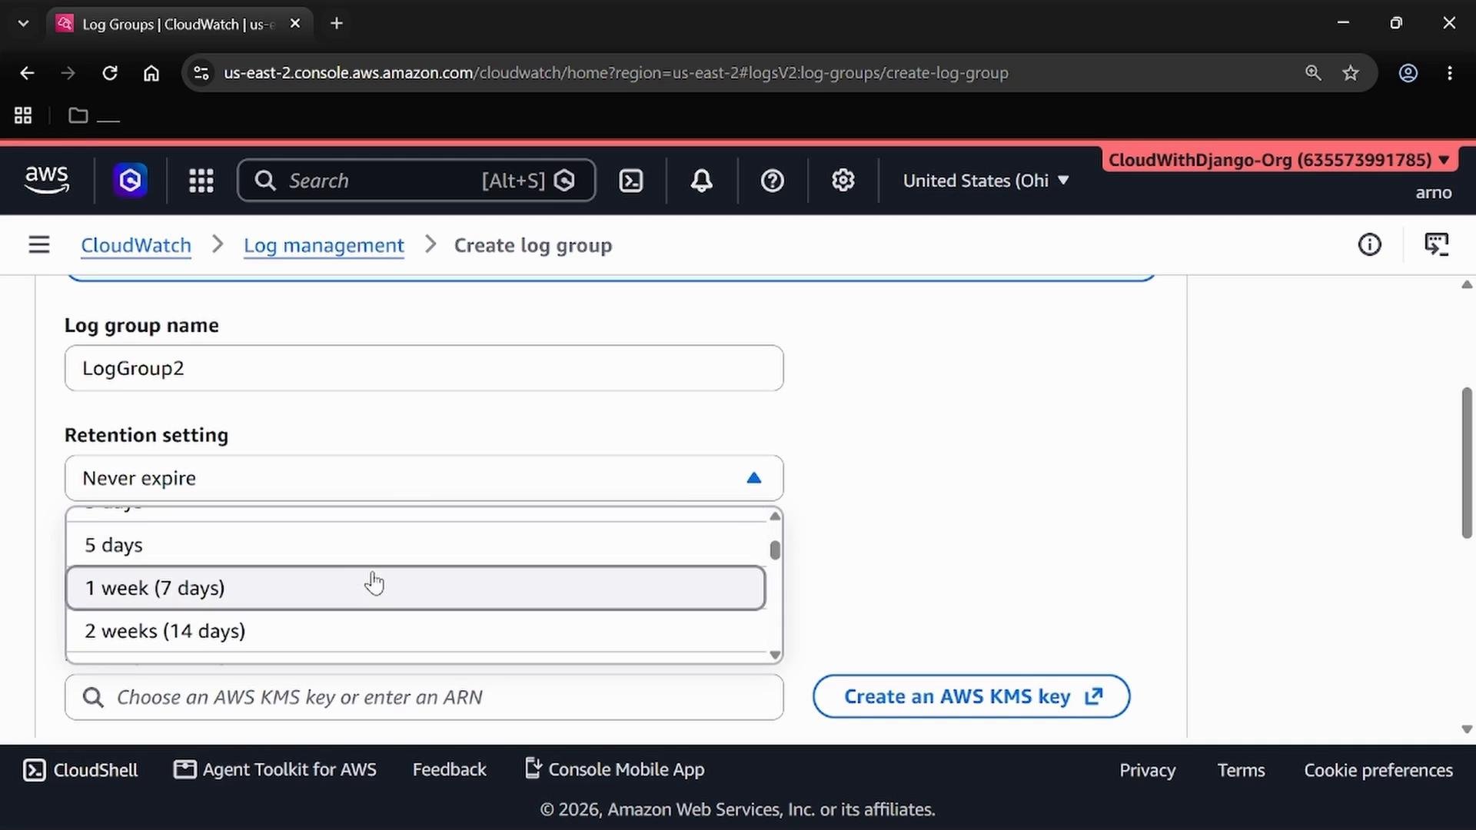
Task: Click the AWS console search box
Action: (x=417, y=181)
